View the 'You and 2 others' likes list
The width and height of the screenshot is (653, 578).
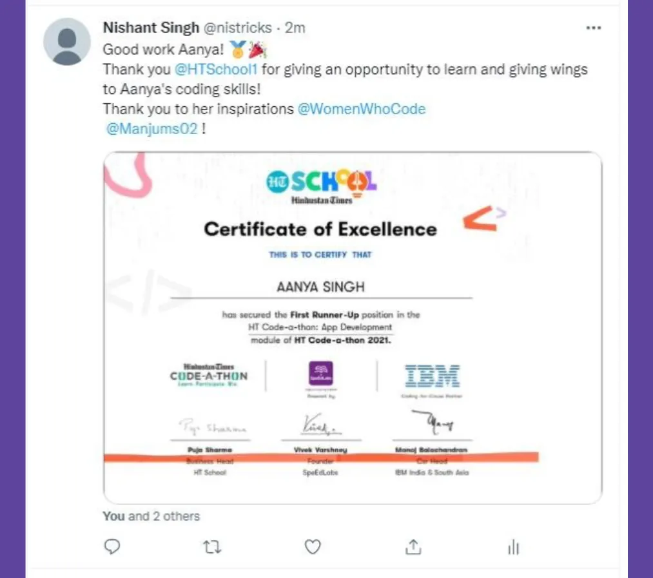coord(151,516)
